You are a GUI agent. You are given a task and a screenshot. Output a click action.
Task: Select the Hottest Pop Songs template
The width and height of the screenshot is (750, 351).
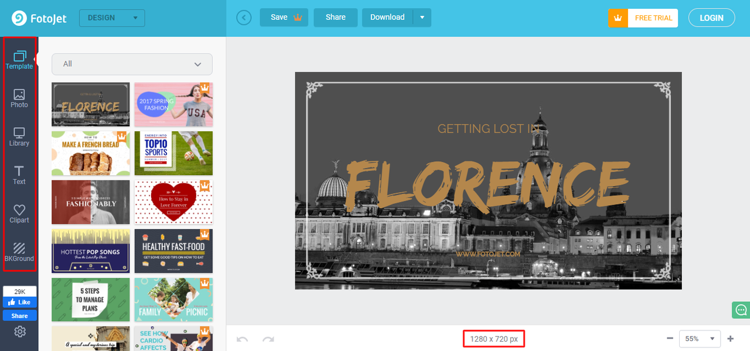91,251
